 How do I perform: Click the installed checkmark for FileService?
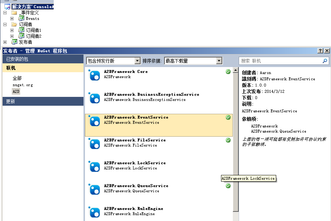point(228,140)
